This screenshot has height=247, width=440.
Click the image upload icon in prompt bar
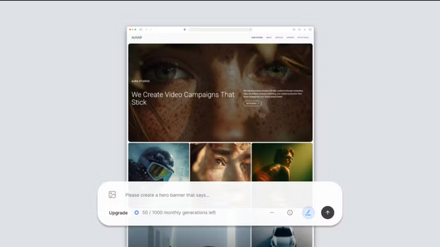(x=112, y=195)
